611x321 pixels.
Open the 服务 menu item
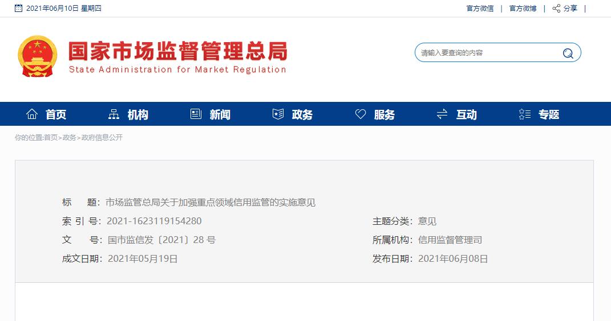click(x=384, y=114)
